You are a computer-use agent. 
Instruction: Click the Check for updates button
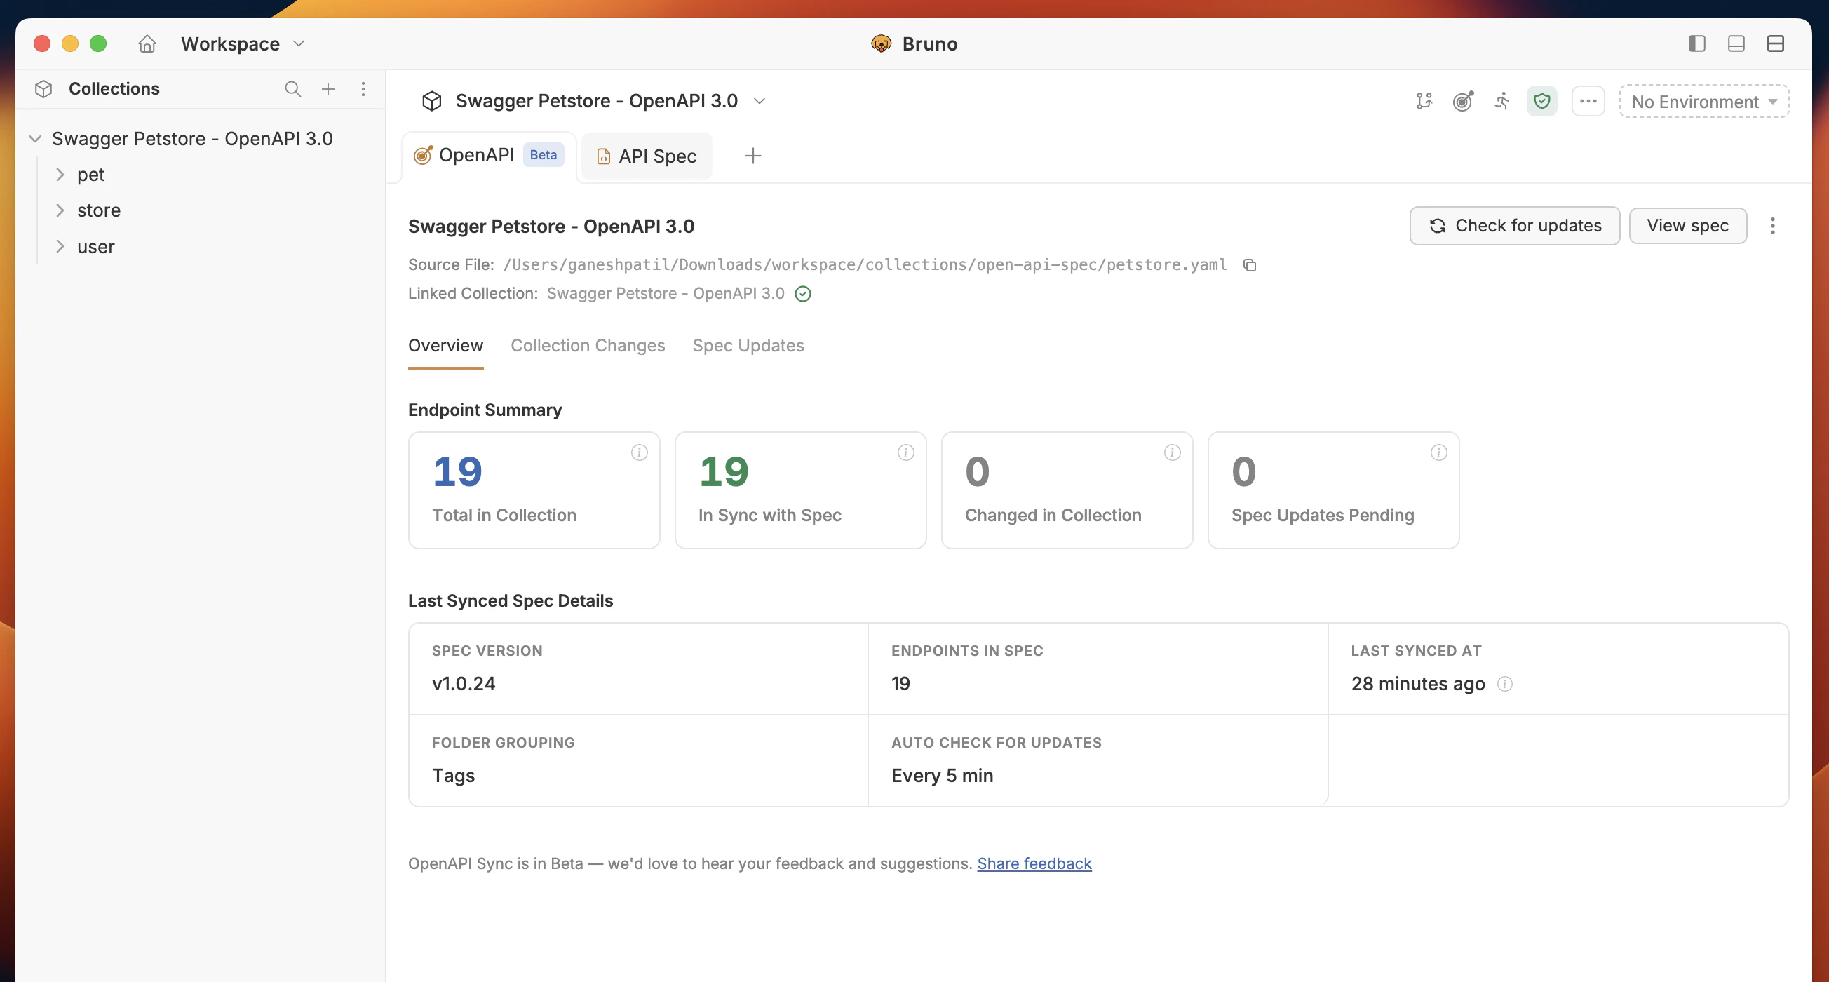[x=1514, y=225]
